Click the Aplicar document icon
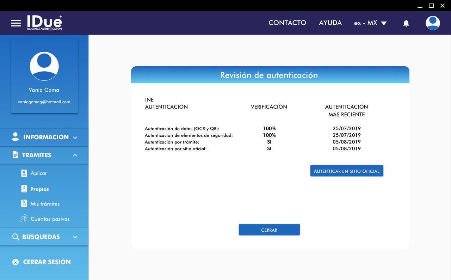 tap(24, 173)
